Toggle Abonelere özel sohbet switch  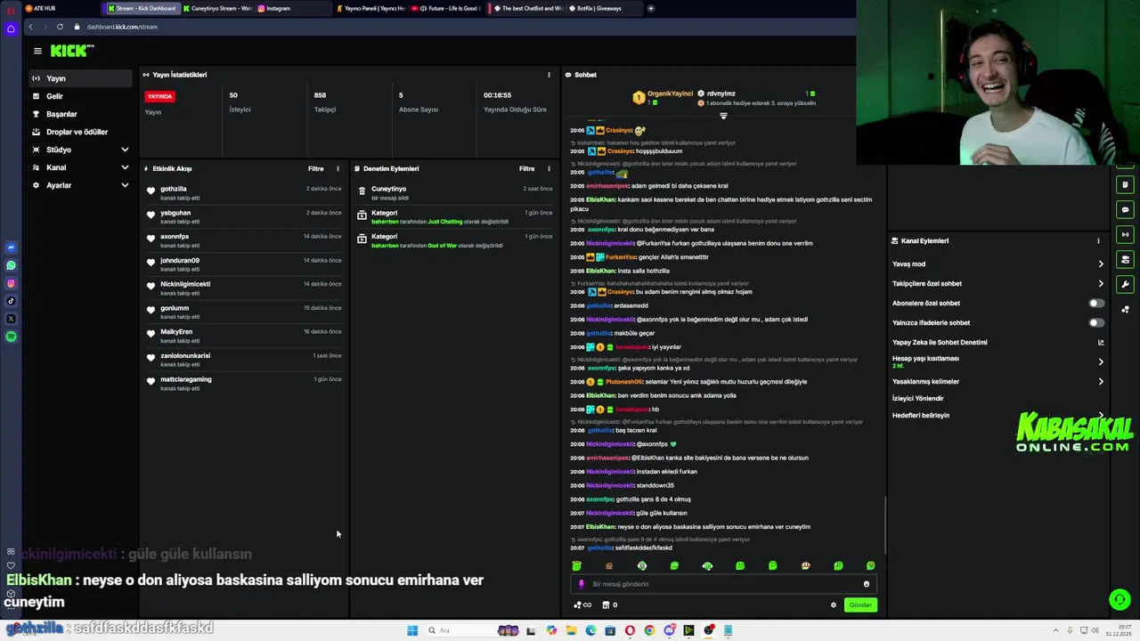[1096, 303]
